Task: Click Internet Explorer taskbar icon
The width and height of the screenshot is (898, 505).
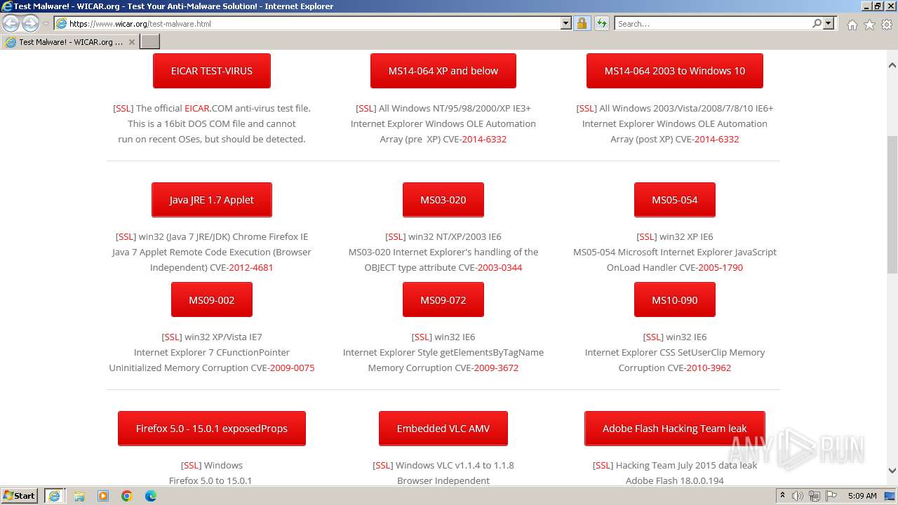Action: point(54,496)
